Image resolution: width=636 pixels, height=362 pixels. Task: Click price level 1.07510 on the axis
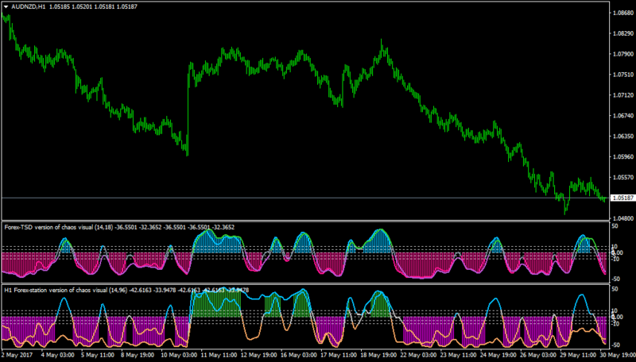tap(623, 75)
